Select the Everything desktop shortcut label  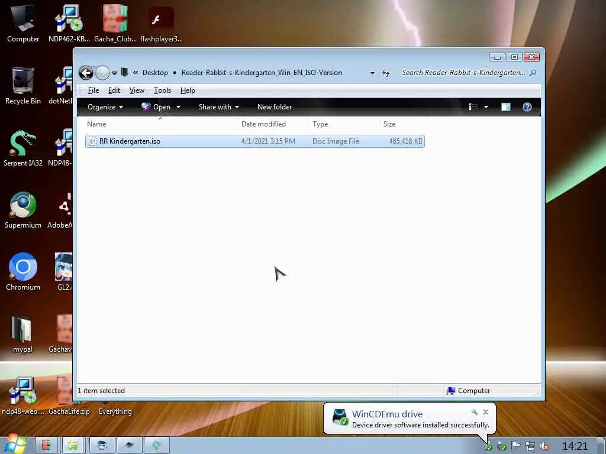tap(115, 411)
